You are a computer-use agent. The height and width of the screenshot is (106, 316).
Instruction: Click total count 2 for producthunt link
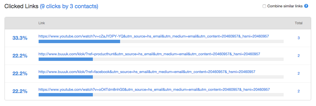299,56
